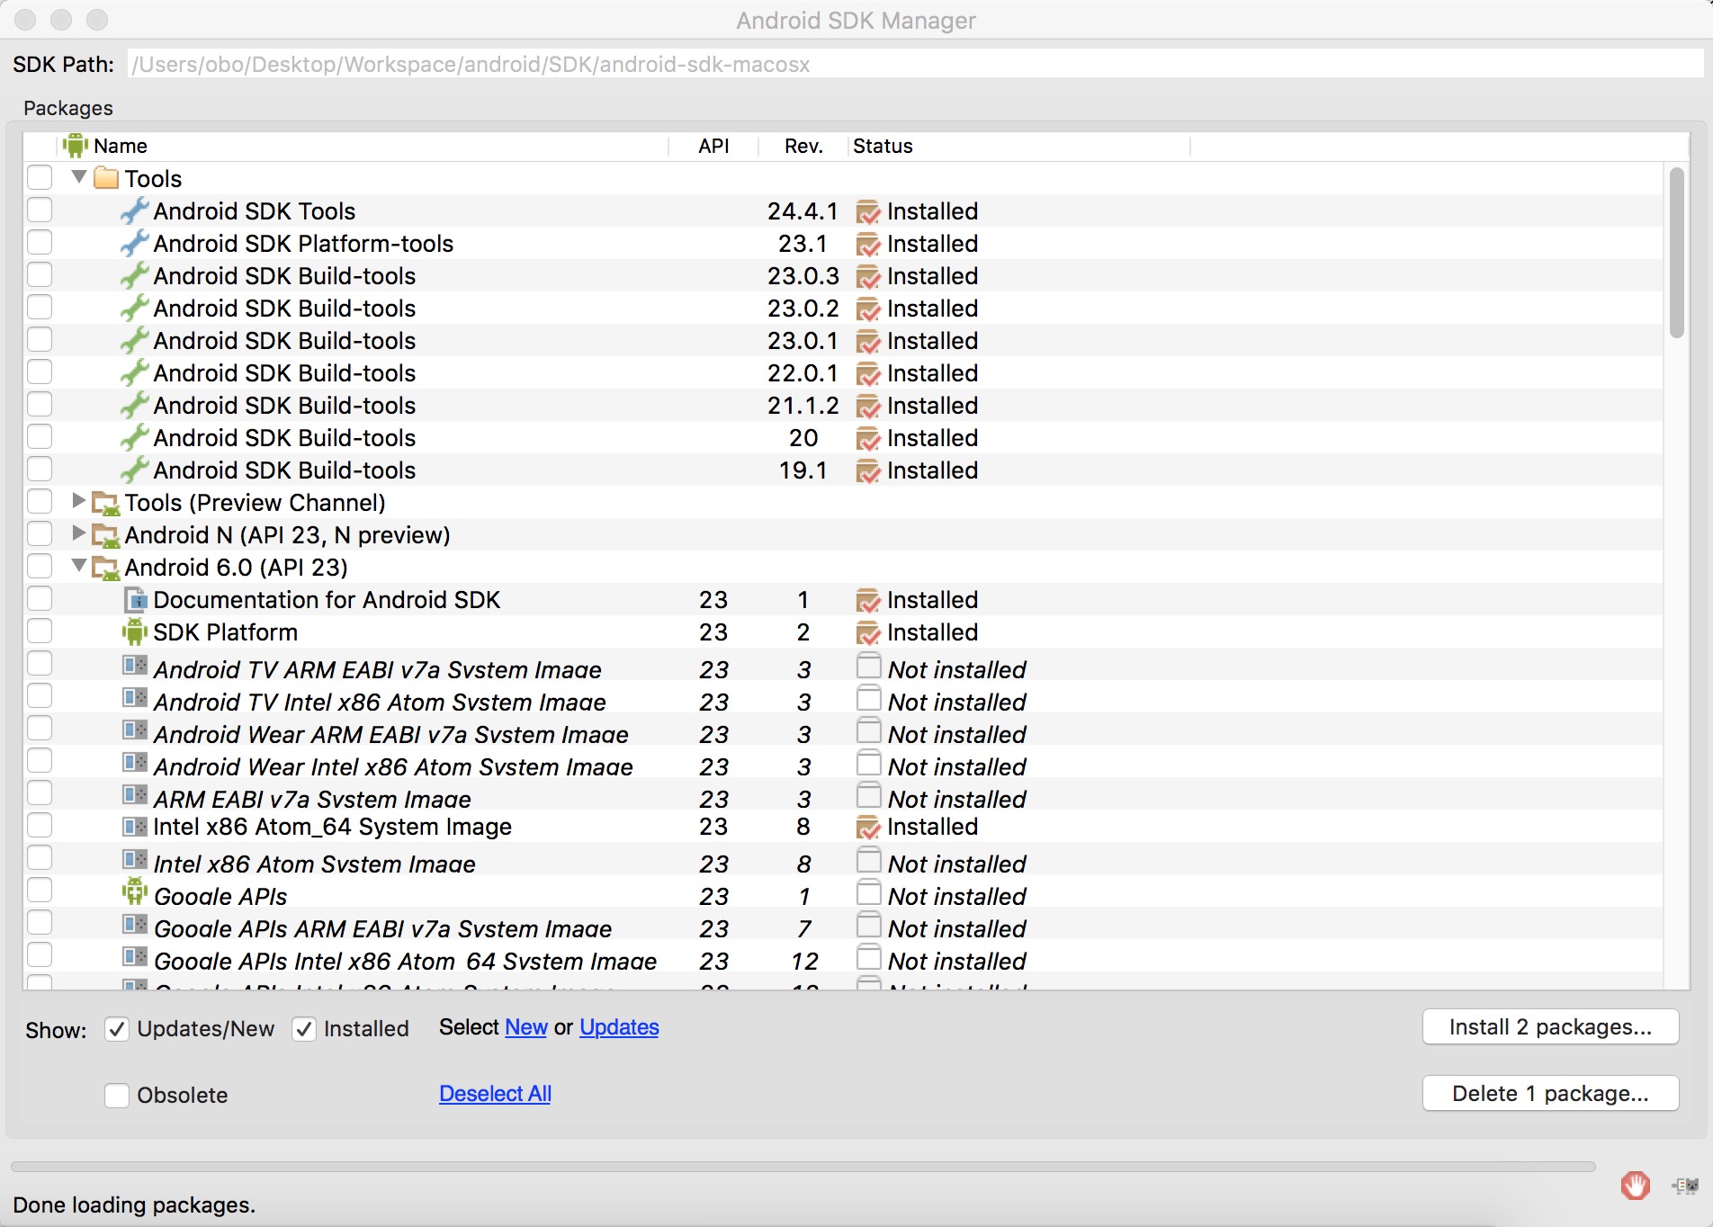Click the wrench icon beside Android SDK Platform-tools
The height and width of the screenshot is (1227, 1713).
[135, 243]
